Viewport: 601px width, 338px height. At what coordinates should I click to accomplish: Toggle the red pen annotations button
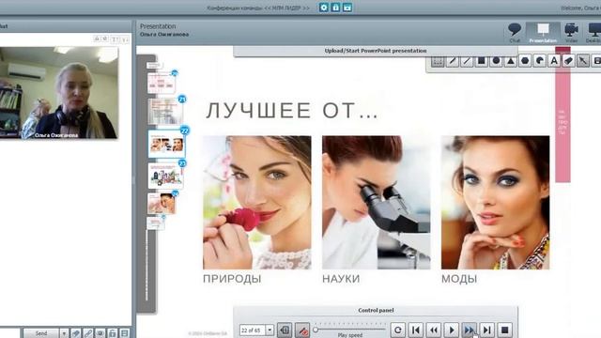(302, 330)
